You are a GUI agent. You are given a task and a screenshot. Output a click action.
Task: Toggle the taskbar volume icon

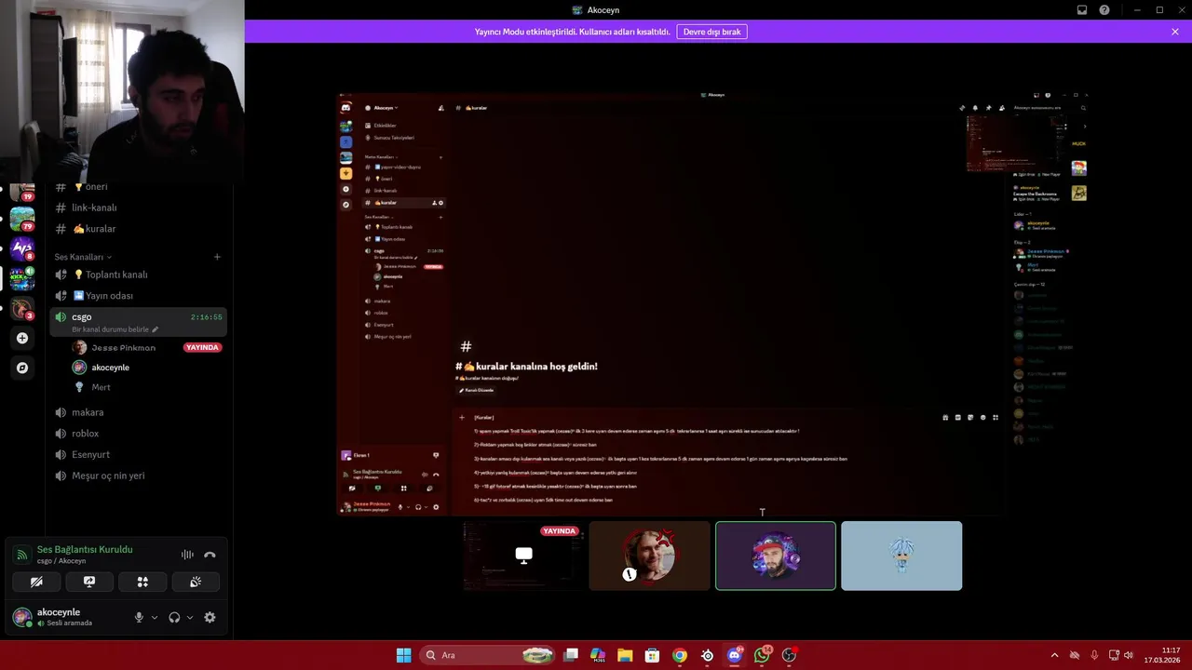1128,655
